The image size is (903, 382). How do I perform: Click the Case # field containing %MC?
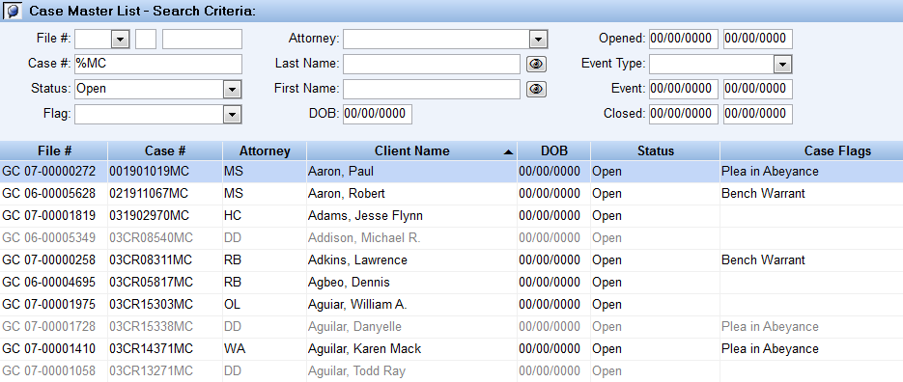(158, 64)
